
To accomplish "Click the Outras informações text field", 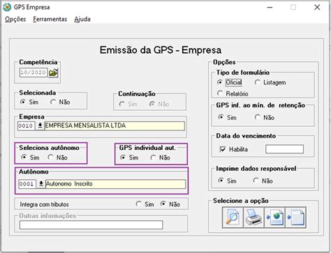I will point(91,225).
